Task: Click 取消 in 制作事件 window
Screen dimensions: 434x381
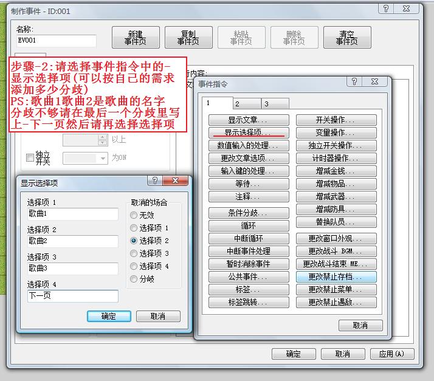Action: (x=343, y=354)
